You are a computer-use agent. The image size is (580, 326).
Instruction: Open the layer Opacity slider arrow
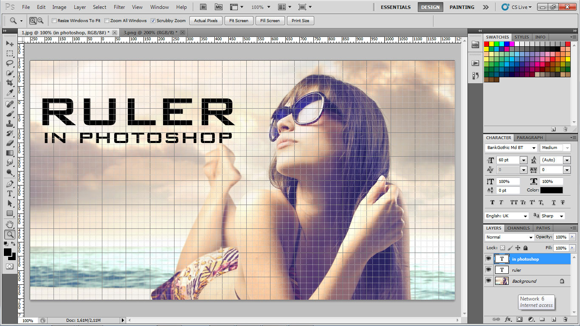coord(572,237)
